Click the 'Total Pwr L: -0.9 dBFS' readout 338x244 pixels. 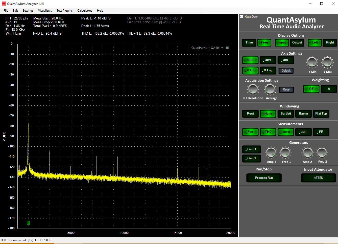[50, 26]
